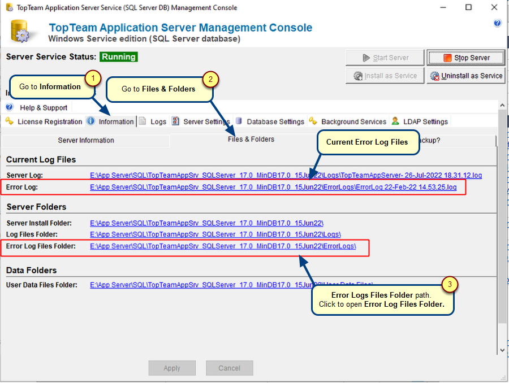Click the scrollbar down arrow
This screenshot has width=509, height=383.
tap(502, 350)
